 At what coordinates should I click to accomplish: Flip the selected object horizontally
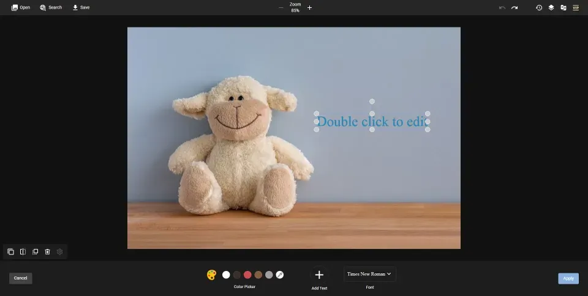pos(23,252)
